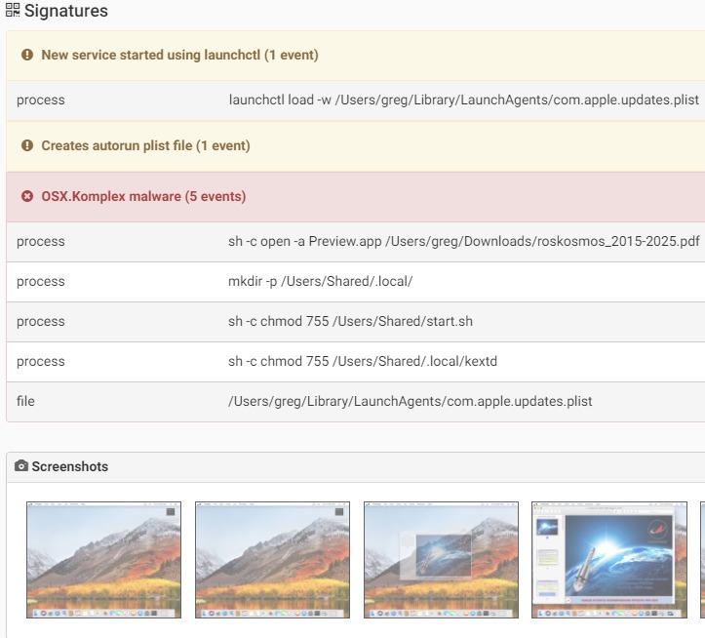705x638 pixels.
Task: Click warning icon beside New service started
Action: click(27, 55)
